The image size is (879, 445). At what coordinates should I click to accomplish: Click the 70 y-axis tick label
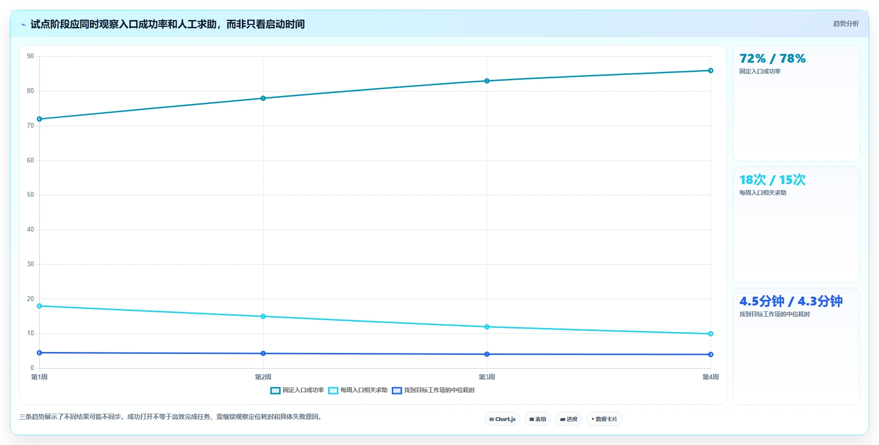30,126
